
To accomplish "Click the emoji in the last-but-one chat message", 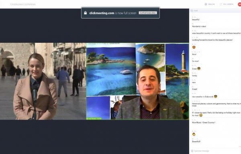I will (194, 134).
